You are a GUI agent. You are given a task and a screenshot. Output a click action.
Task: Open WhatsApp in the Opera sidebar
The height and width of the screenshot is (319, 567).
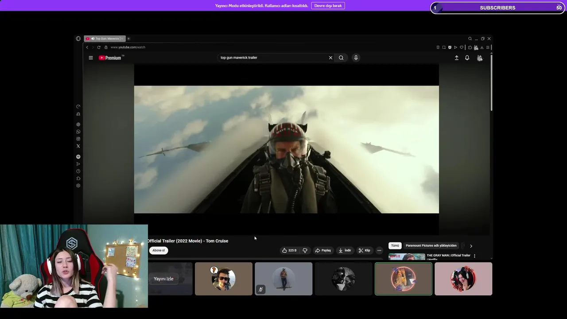78,132
